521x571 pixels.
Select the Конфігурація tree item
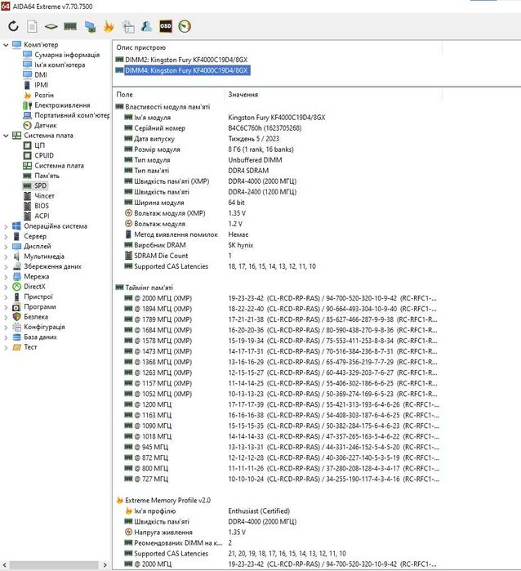(44, 327)
